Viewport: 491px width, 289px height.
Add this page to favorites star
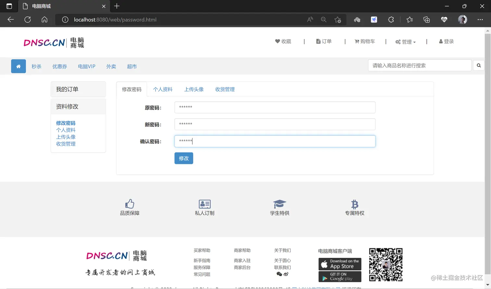tap(338, 20)
